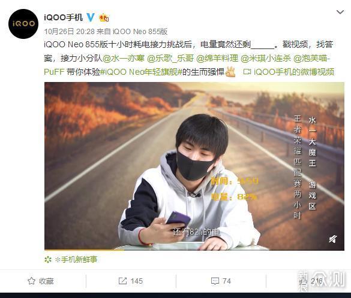This screenshot has width=351, height=298.
Task: Open the #iQOO Neo年轻旗舰# hashtag topic
Action: (141, 72)
